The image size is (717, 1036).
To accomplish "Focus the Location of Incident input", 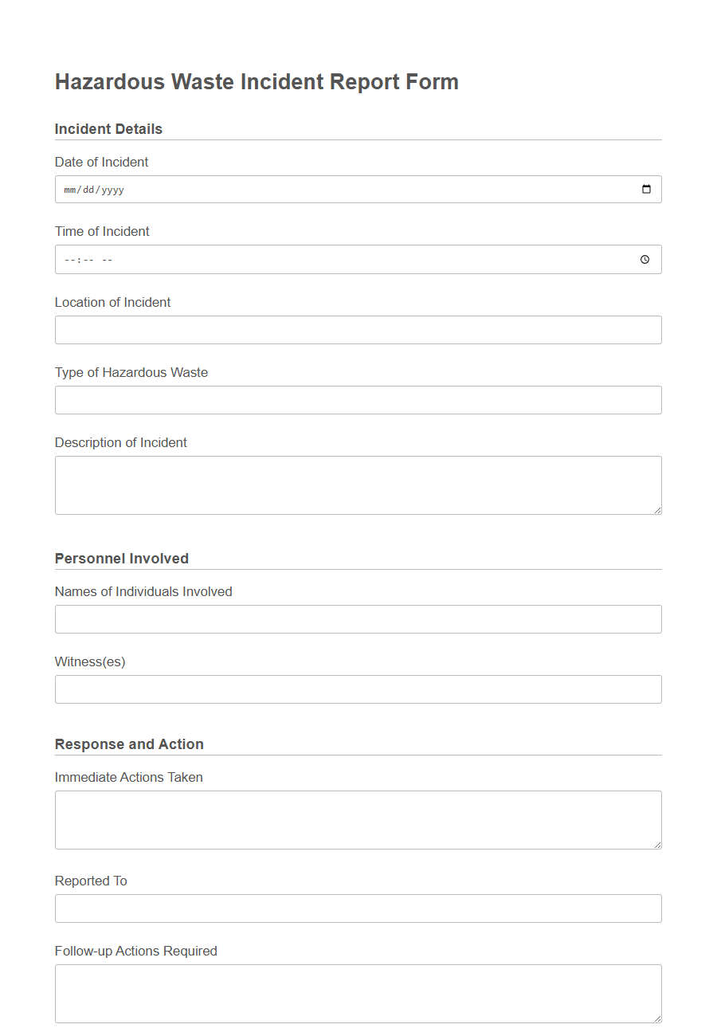I will point(358,329).
